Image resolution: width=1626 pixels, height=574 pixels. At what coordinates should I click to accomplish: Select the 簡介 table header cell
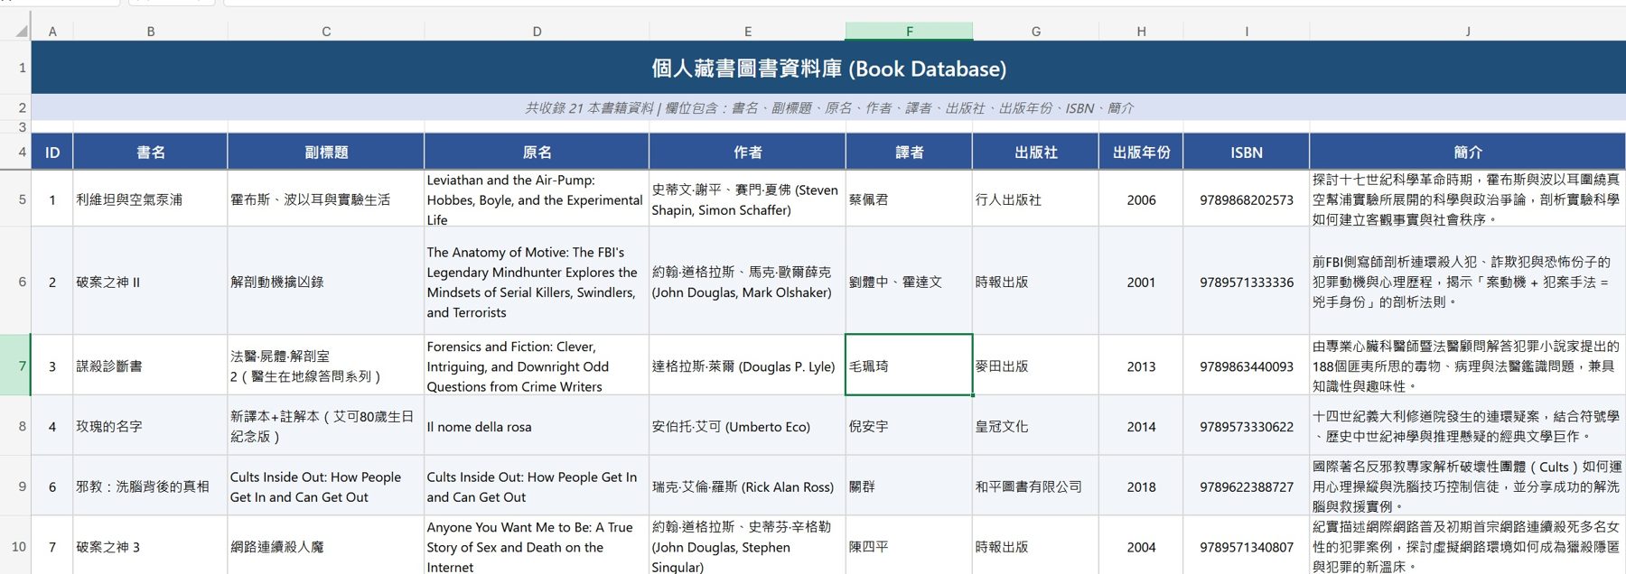(1467, 153)
